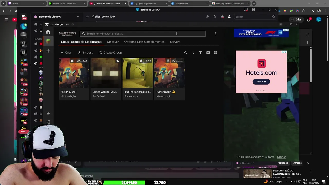This screenshot has width=329, height=185.
Task: Toggle CurseForge side panel layout icon
Action: (281, 24)
